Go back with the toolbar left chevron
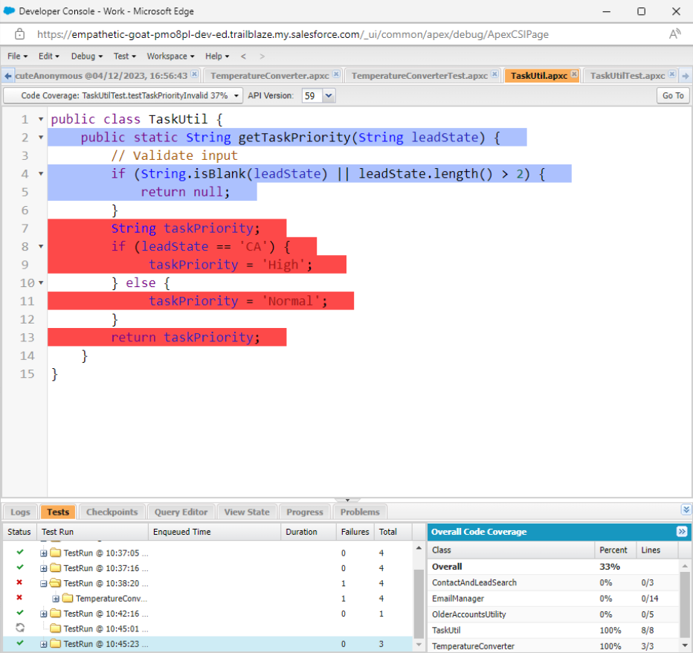Viewport: 693px width, 653px height. (x=243, y=56)
